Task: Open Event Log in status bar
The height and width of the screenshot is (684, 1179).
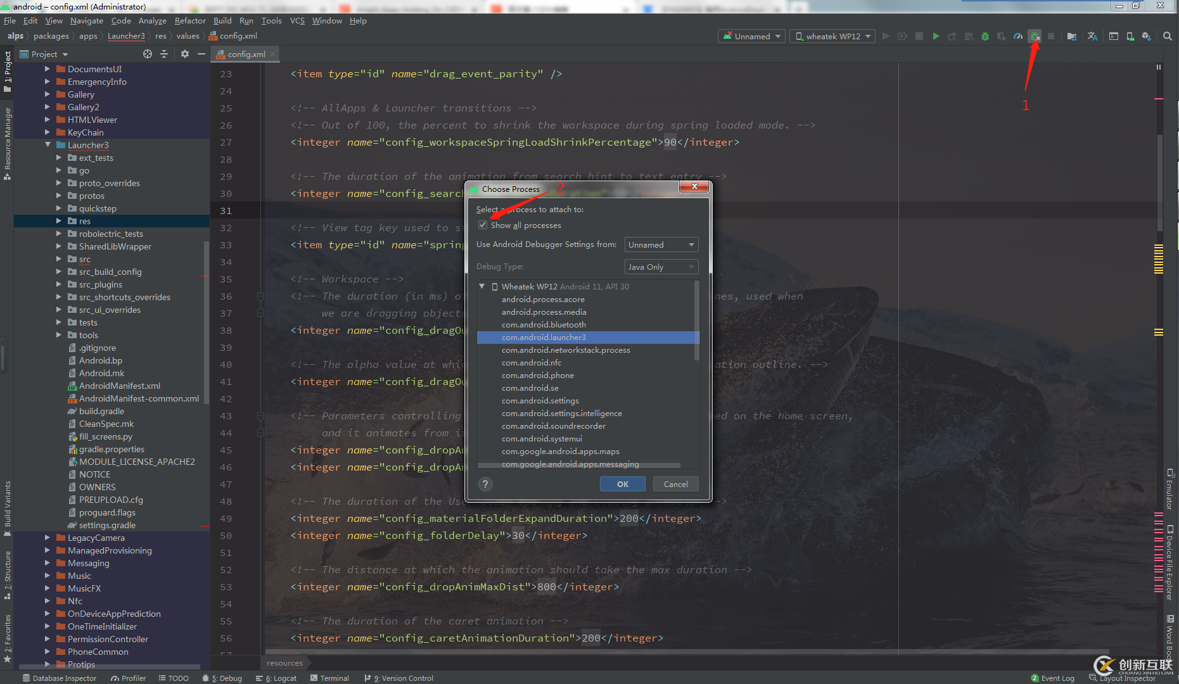Action: 1052,678
